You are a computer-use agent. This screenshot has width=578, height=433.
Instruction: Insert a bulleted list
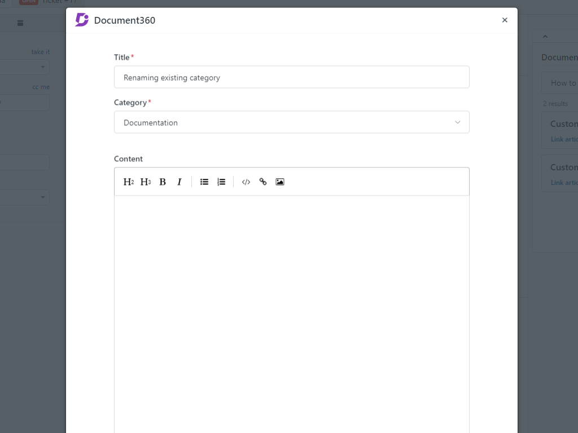coord(204,182)
